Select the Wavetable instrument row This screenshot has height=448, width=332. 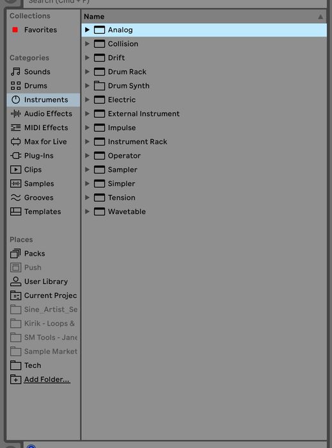(204, 212)
